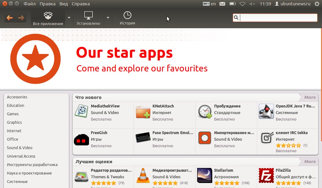Screen dimensions: 322x188
Task: Open the Редактор разделов disk icon
Action: (81, 176)
